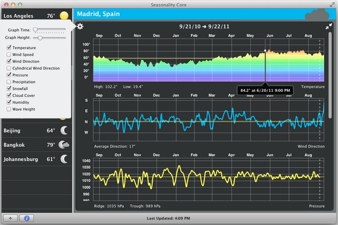This screenshot has width=338, height=225.
Task: Select Bangkok in the location list
Action: click(x=37, y=145)
